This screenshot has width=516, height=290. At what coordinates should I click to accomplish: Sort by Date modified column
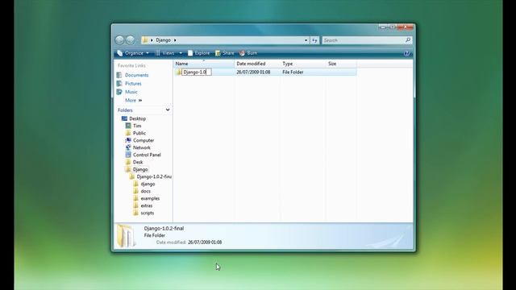tap(257, 64)
